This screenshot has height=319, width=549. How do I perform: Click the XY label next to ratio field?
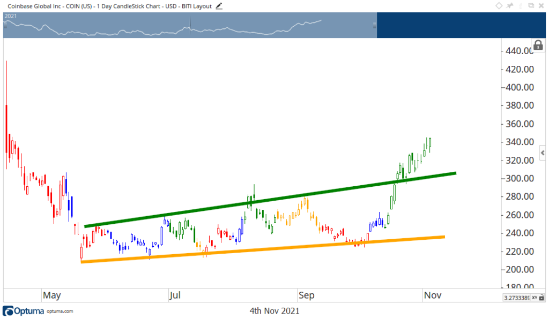[x=535, y=298]
